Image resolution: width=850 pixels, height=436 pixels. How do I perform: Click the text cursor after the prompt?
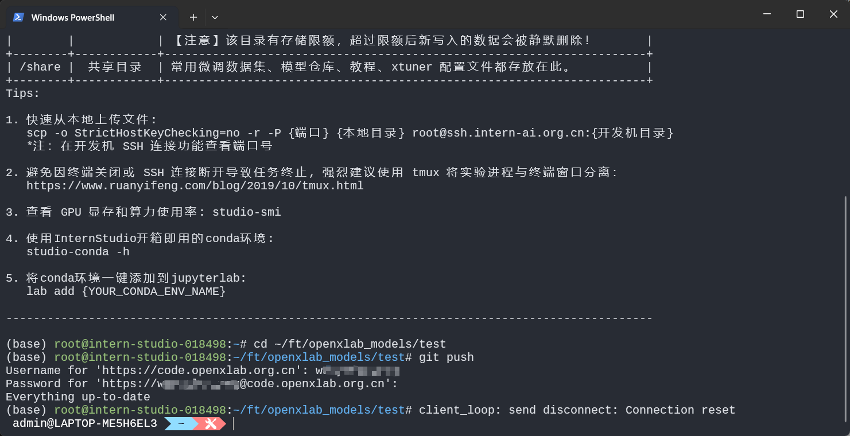click(234, 424)
